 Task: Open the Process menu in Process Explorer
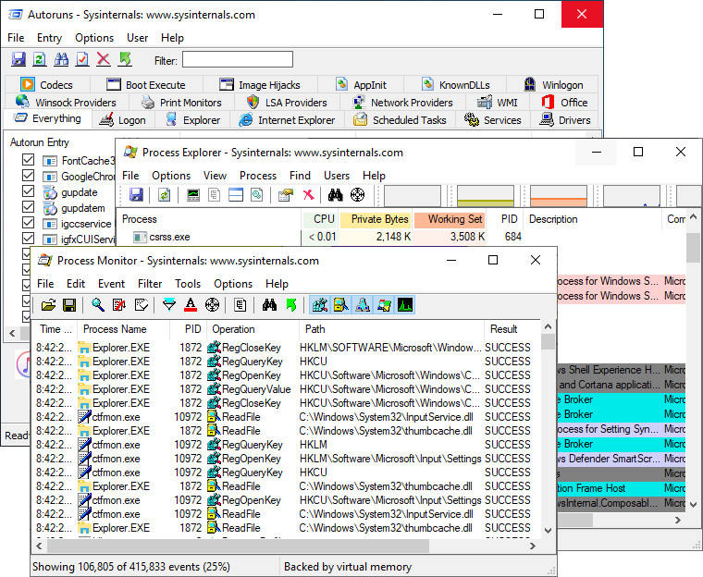(258, 176)
